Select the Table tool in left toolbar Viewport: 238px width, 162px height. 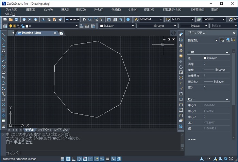[x=3, y=121]
